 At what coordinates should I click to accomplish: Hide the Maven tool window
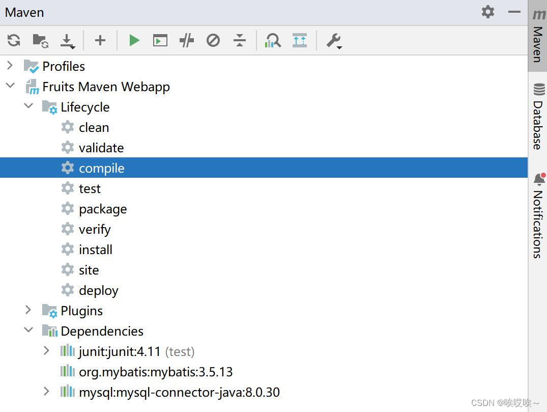[514, 12]
